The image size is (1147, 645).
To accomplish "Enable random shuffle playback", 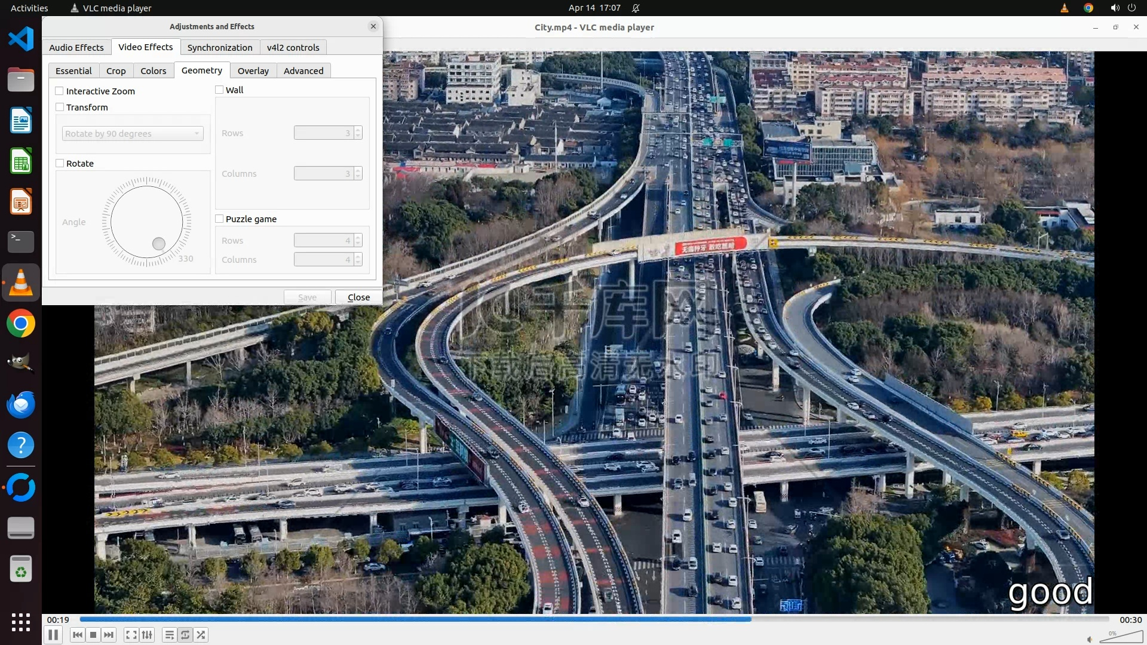I will [201, 635].
